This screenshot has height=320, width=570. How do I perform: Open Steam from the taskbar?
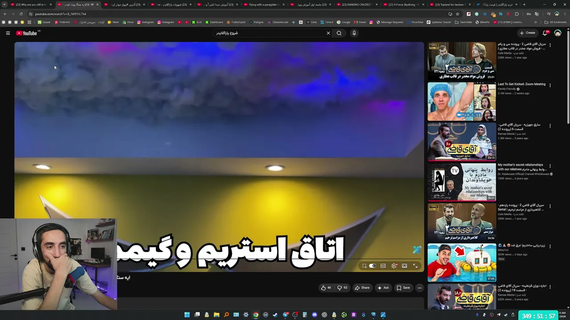click(x=275, y=315)
